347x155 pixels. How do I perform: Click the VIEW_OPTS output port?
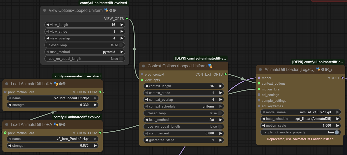pos(127,19)
